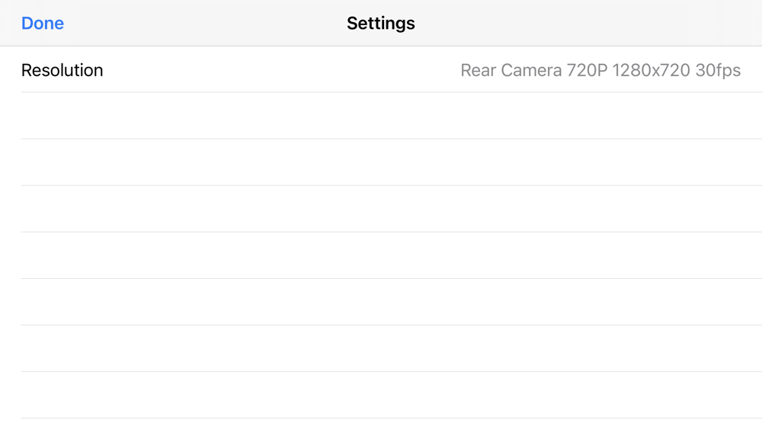762x429 pixels.
Task: Click second empty row below Resolution
Action: (381, 162)
